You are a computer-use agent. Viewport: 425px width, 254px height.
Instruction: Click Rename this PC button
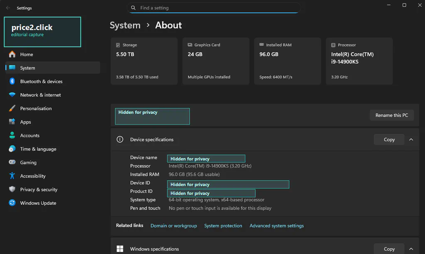click(x=392, y=115)
